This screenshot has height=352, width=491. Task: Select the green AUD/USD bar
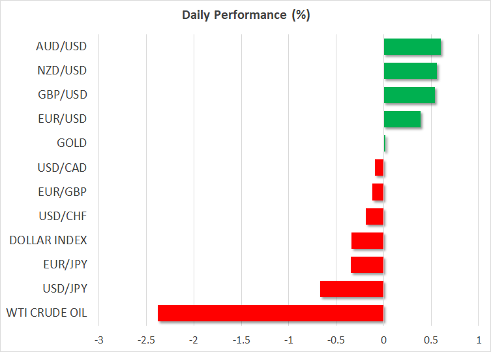pyautogui.click(x=412, y=47)
